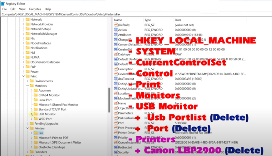The width and height of the screenshot is (272, 156).
Task: Select the Microsoft Print to PDF key
Action: click(x=53, y=138)
